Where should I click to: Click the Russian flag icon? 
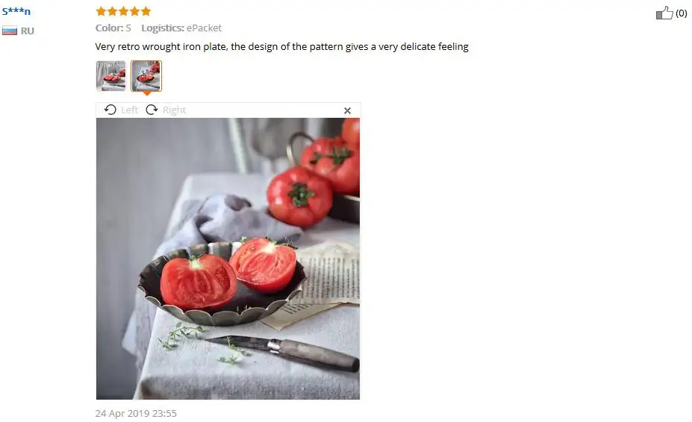coord(10,31)
